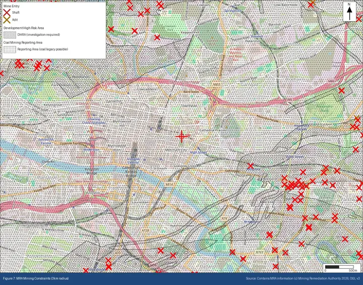
Task: Click the blue 'High Street' station label
Action: (x=198, y=153)
